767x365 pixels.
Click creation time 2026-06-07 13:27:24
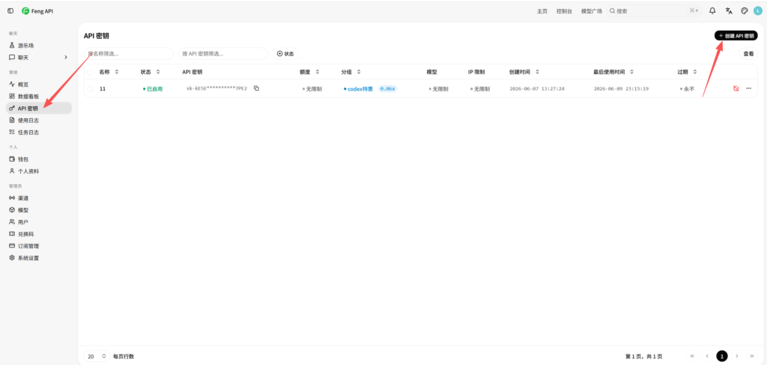tap(537, 89)
